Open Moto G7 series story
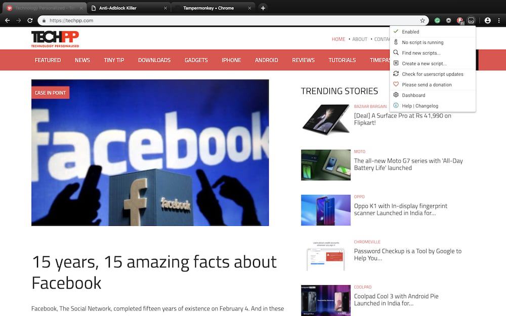The image size is (506, 316). [408, 165]
